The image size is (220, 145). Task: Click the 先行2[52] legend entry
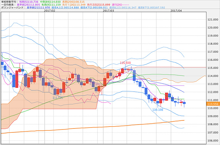pyautogui.click(x=98, y=6)
